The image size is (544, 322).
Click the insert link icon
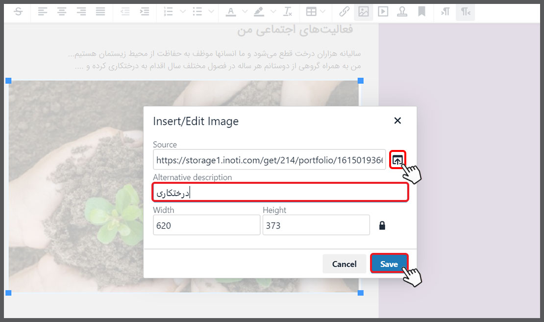344,12
